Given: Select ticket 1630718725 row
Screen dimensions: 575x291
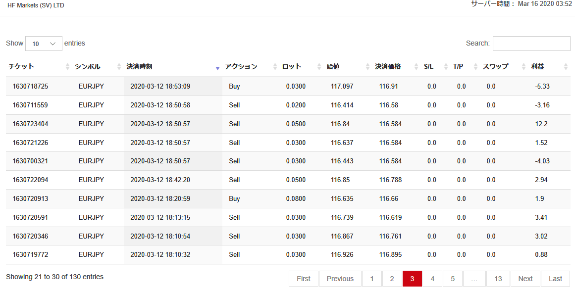Looking at the screenshot, I should click(x=288, y=87).
